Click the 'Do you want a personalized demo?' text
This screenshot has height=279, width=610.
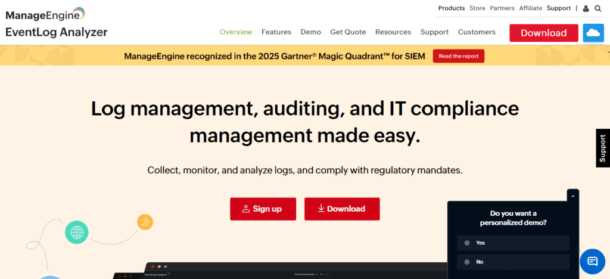(x=513, y=218)
